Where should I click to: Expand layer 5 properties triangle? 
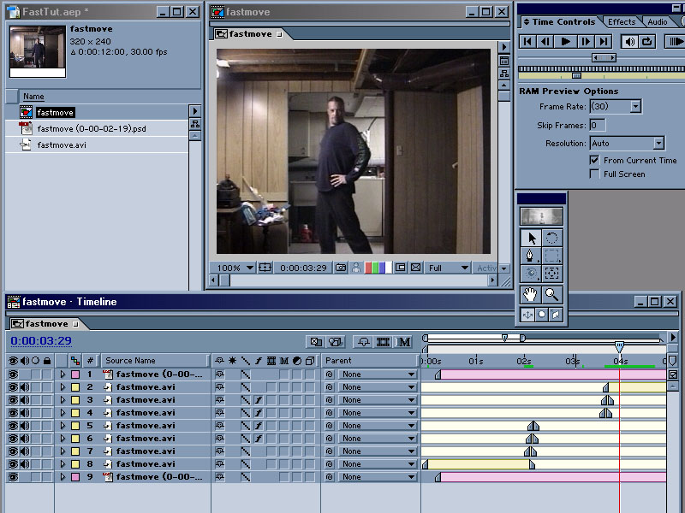(x=62, y=426)
